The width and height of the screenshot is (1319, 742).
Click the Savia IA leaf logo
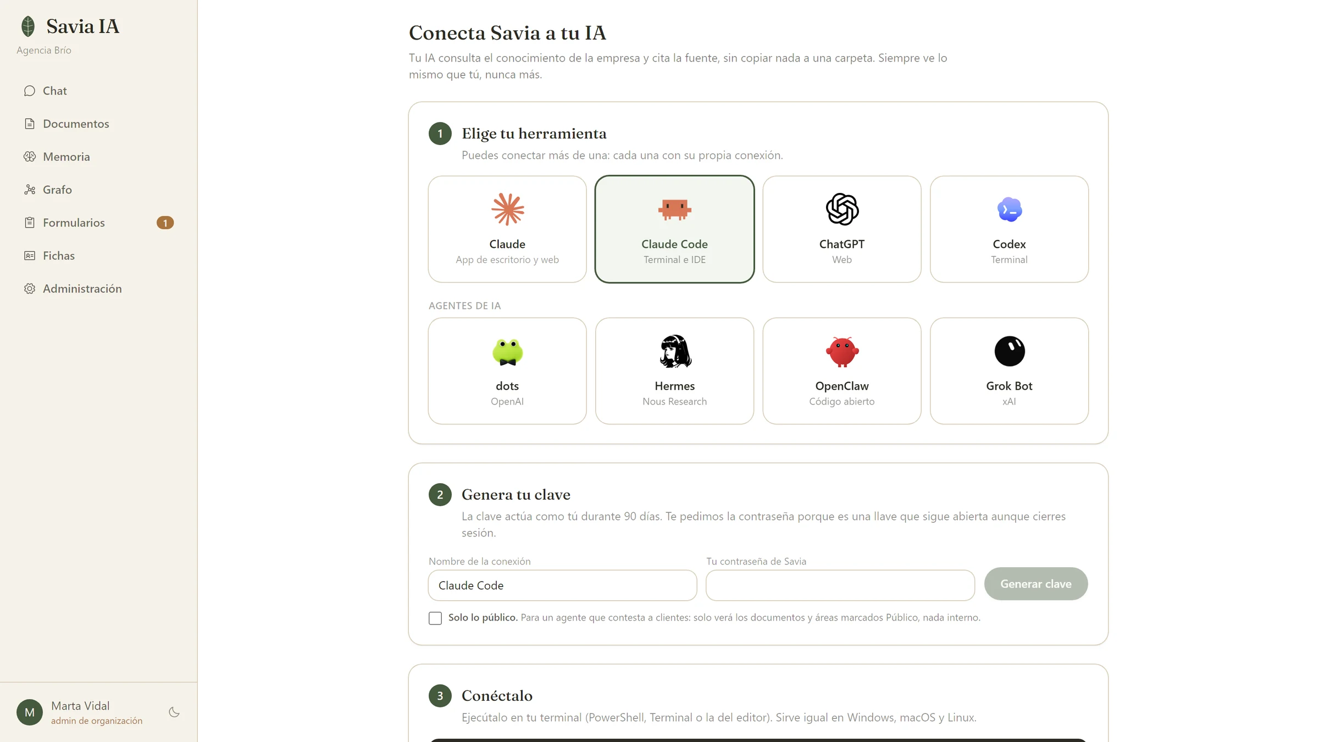[28, 26]
